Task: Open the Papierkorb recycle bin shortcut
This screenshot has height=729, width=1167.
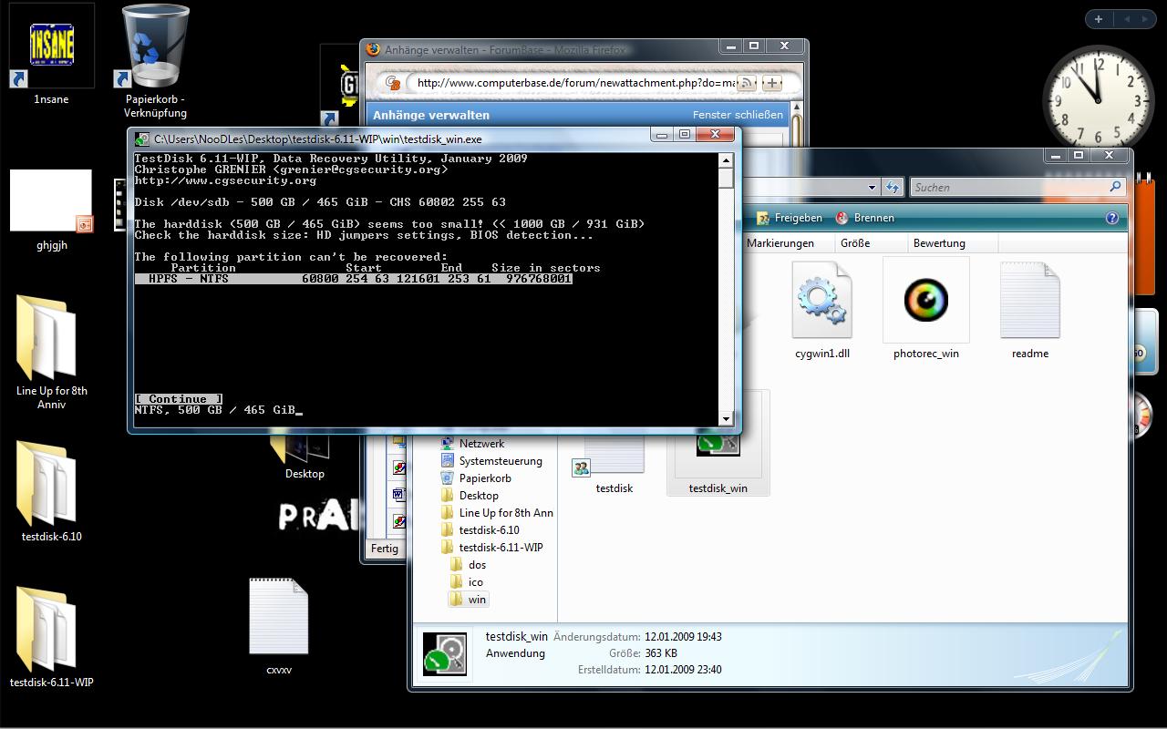Action: (x=155, y=61)
